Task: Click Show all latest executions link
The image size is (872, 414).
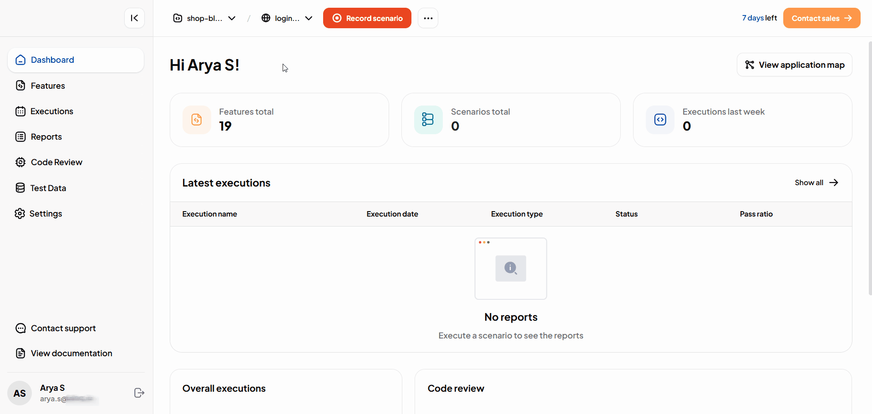Action: 816,182
